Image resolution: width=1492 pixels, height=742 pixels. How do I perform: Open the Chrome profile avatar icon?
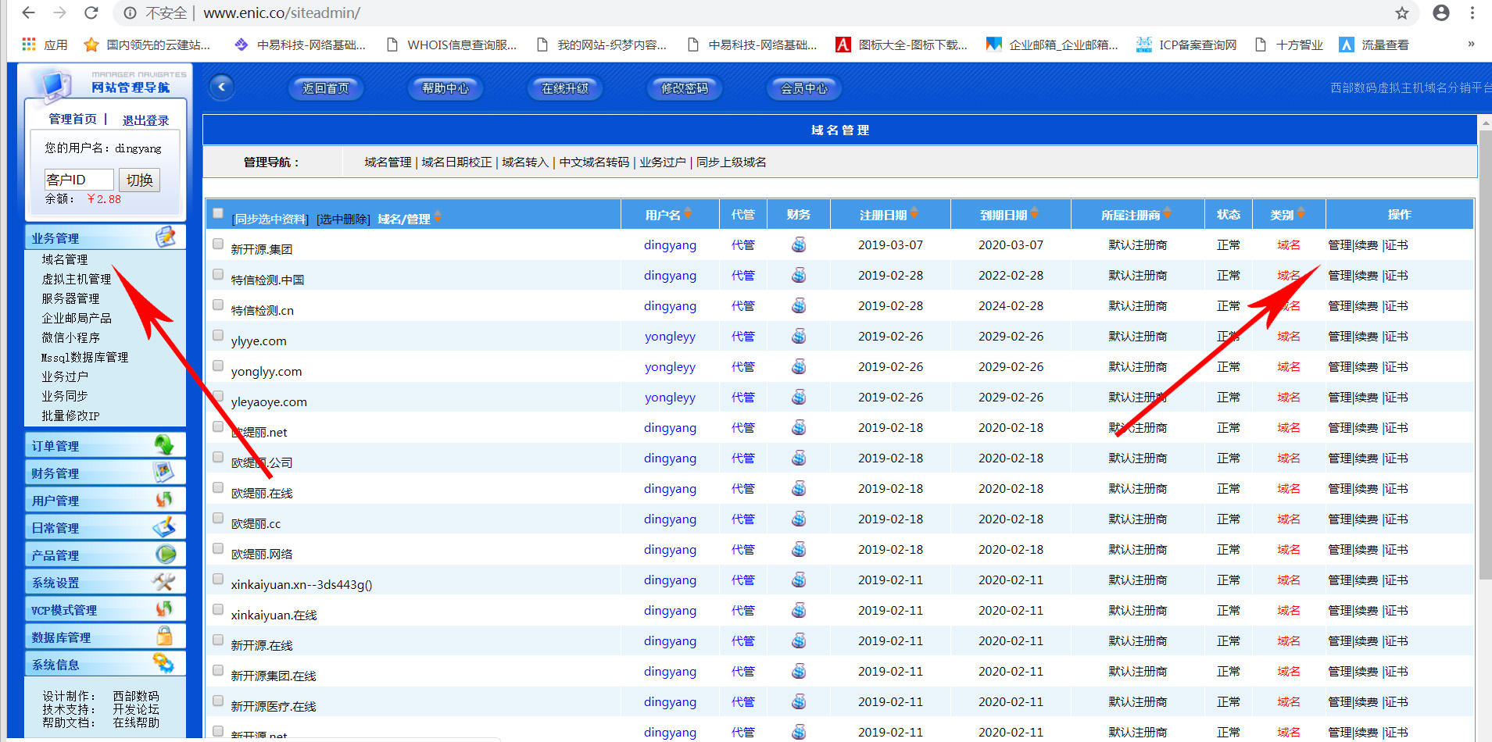(x=1440, y=13)
